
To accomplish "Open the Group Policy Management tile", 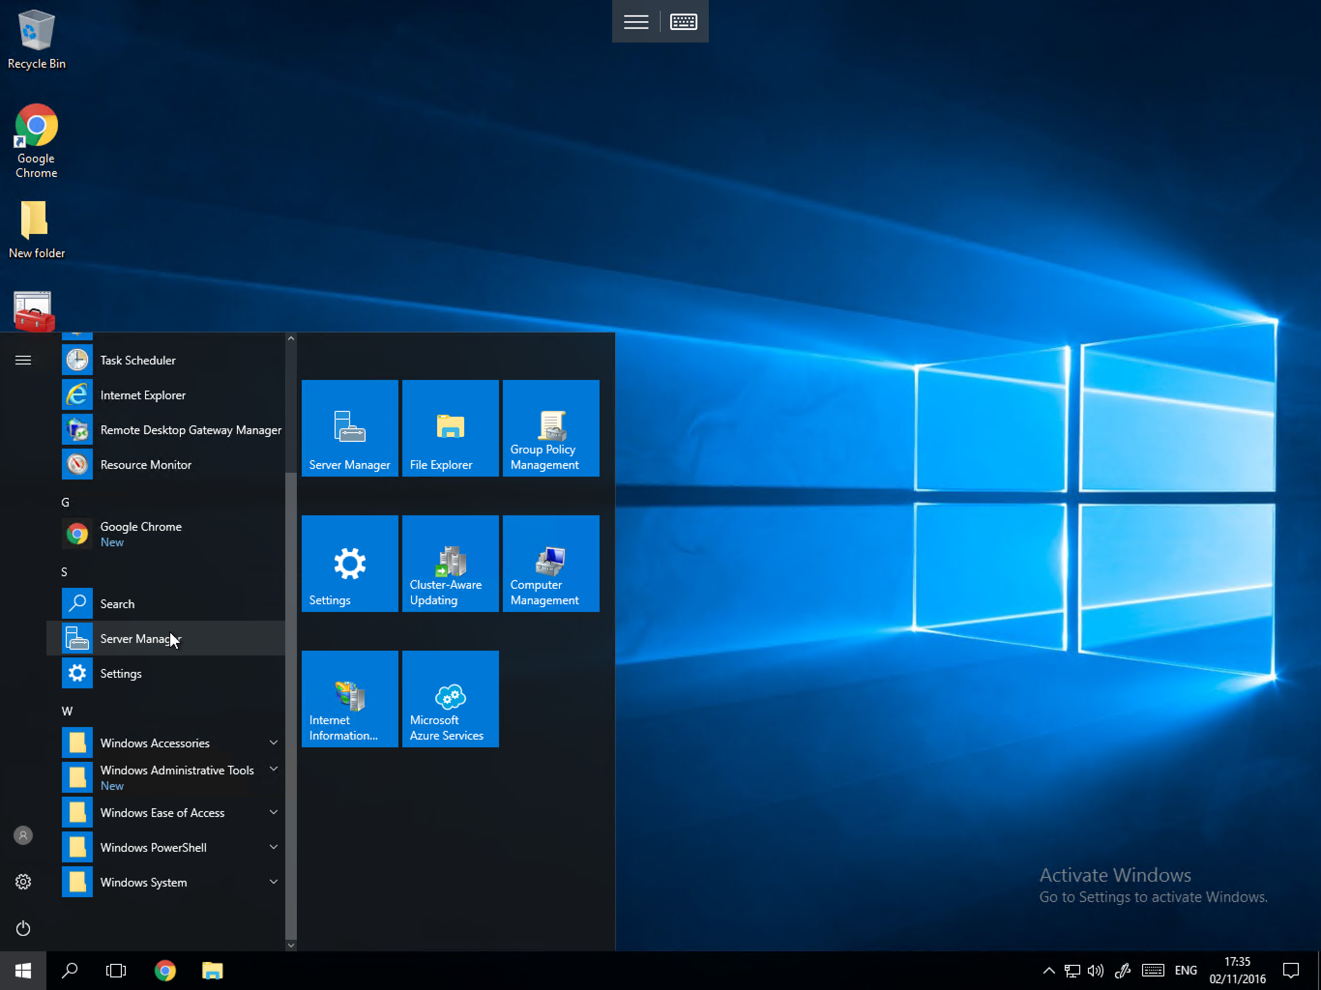I will click(551, 427).
